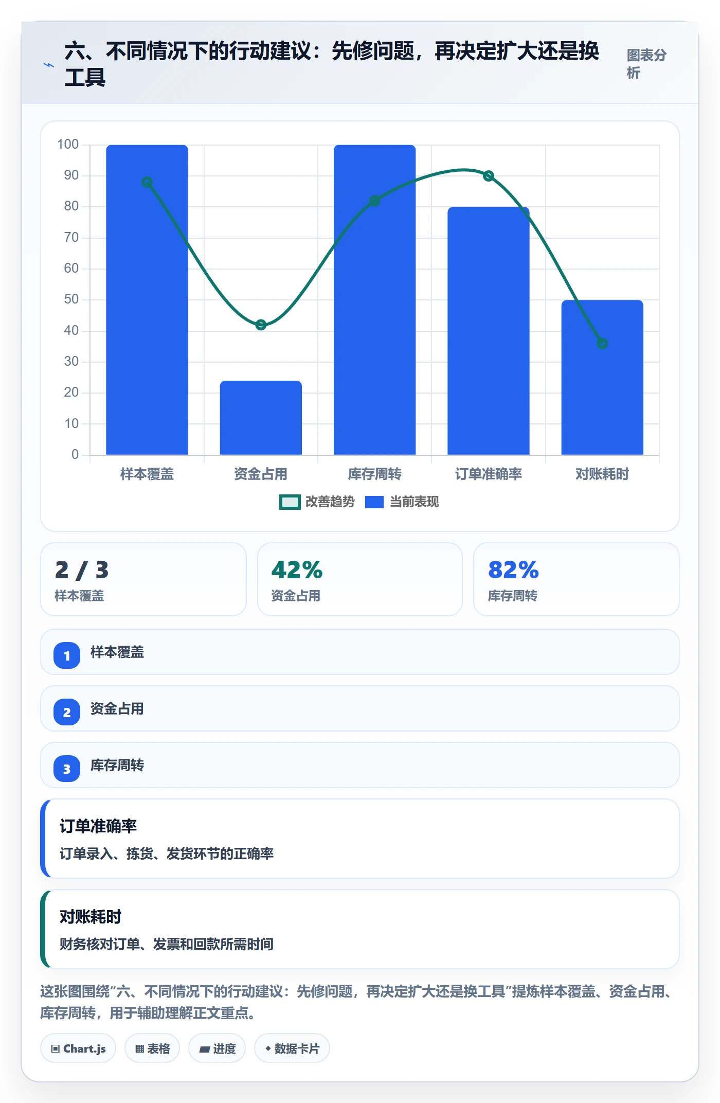Click the 0 y-axis tick label
This screenshot has height=1103, width=720.
coord(75,454)
